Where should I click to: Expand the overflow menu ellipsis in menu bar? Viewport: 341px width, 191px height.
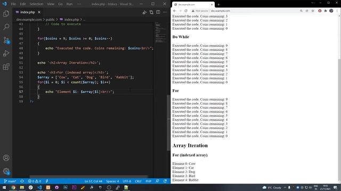pos(79,4)
